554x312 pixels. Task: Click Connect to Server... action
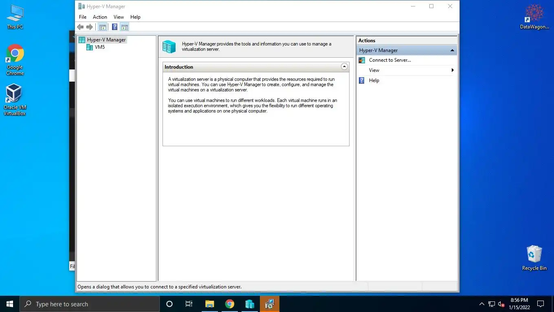(390, 60)
